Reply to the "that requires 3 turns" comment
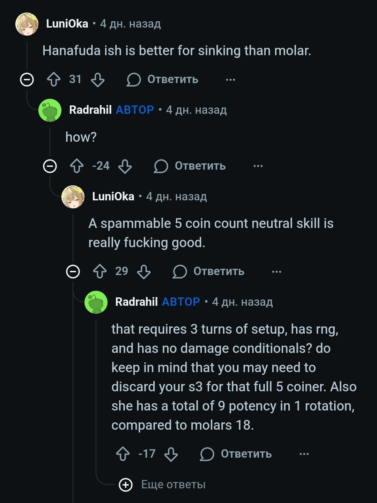This screenshot has height=503, width=377. (236, 454)
